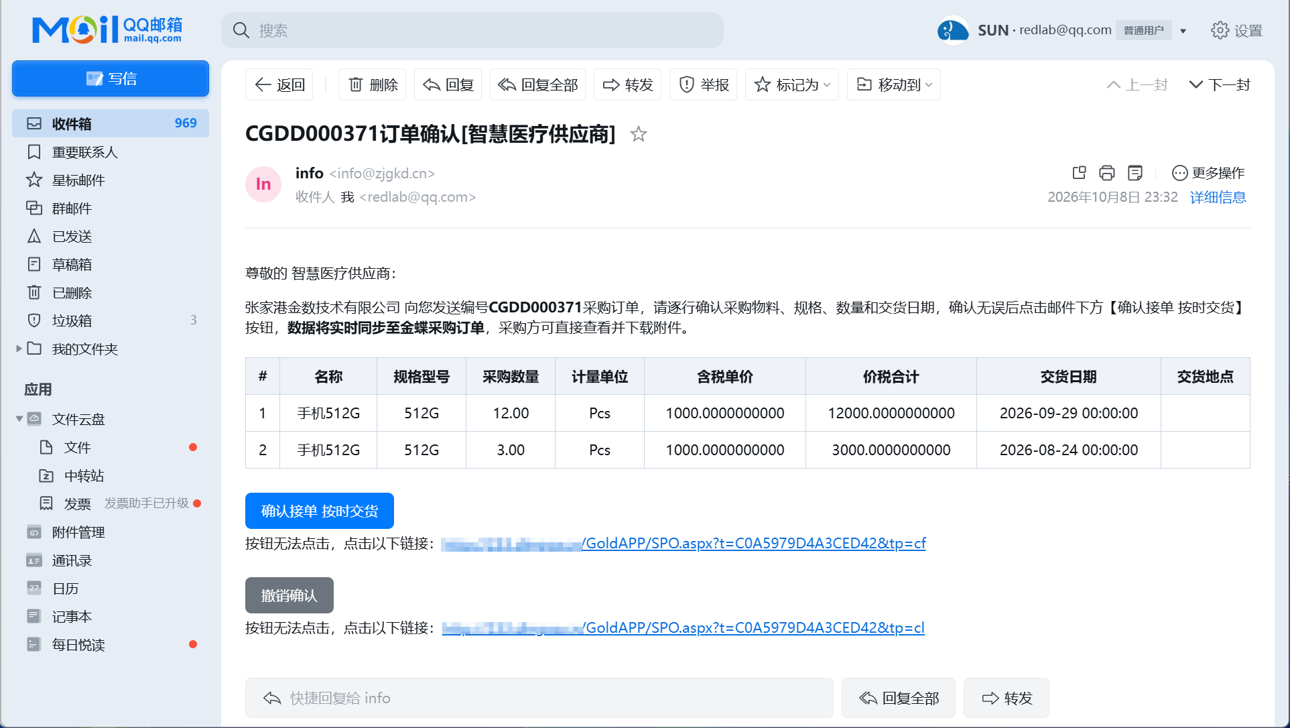Click bottom 转发 button
Screen dimensions: 1290x728
(x=1007, y=698)
